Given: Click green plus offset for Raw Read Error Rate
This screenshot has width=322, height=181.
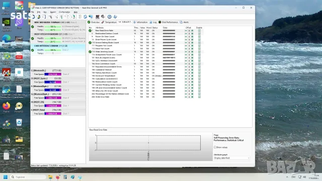Looking at the screenshot, I should (192, 31).
